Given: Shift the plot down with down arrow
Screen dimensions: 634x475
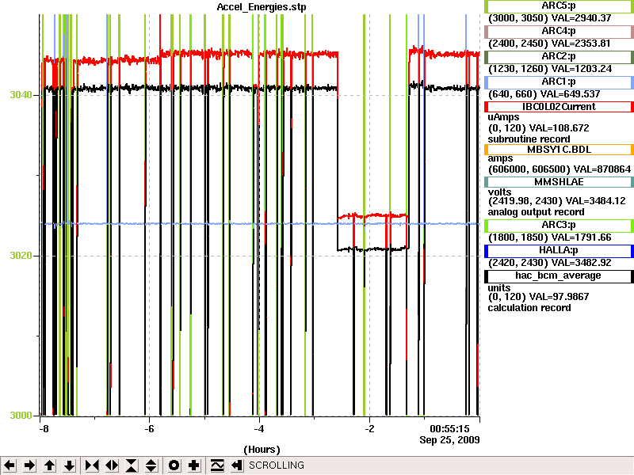Looking at the screenshot, I should pyautogui.click(x=70, y=465).
